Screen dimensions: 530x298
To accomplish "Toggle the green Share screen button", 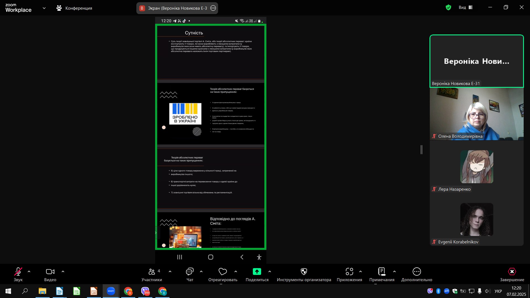I will pos(257,272).
